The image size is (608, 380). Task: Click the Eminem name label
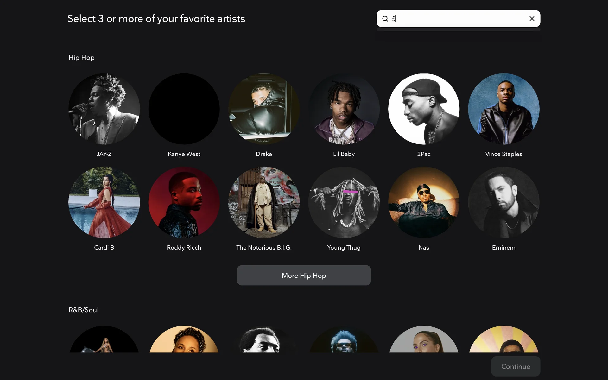pyautogui.click(x=503, y=248)
